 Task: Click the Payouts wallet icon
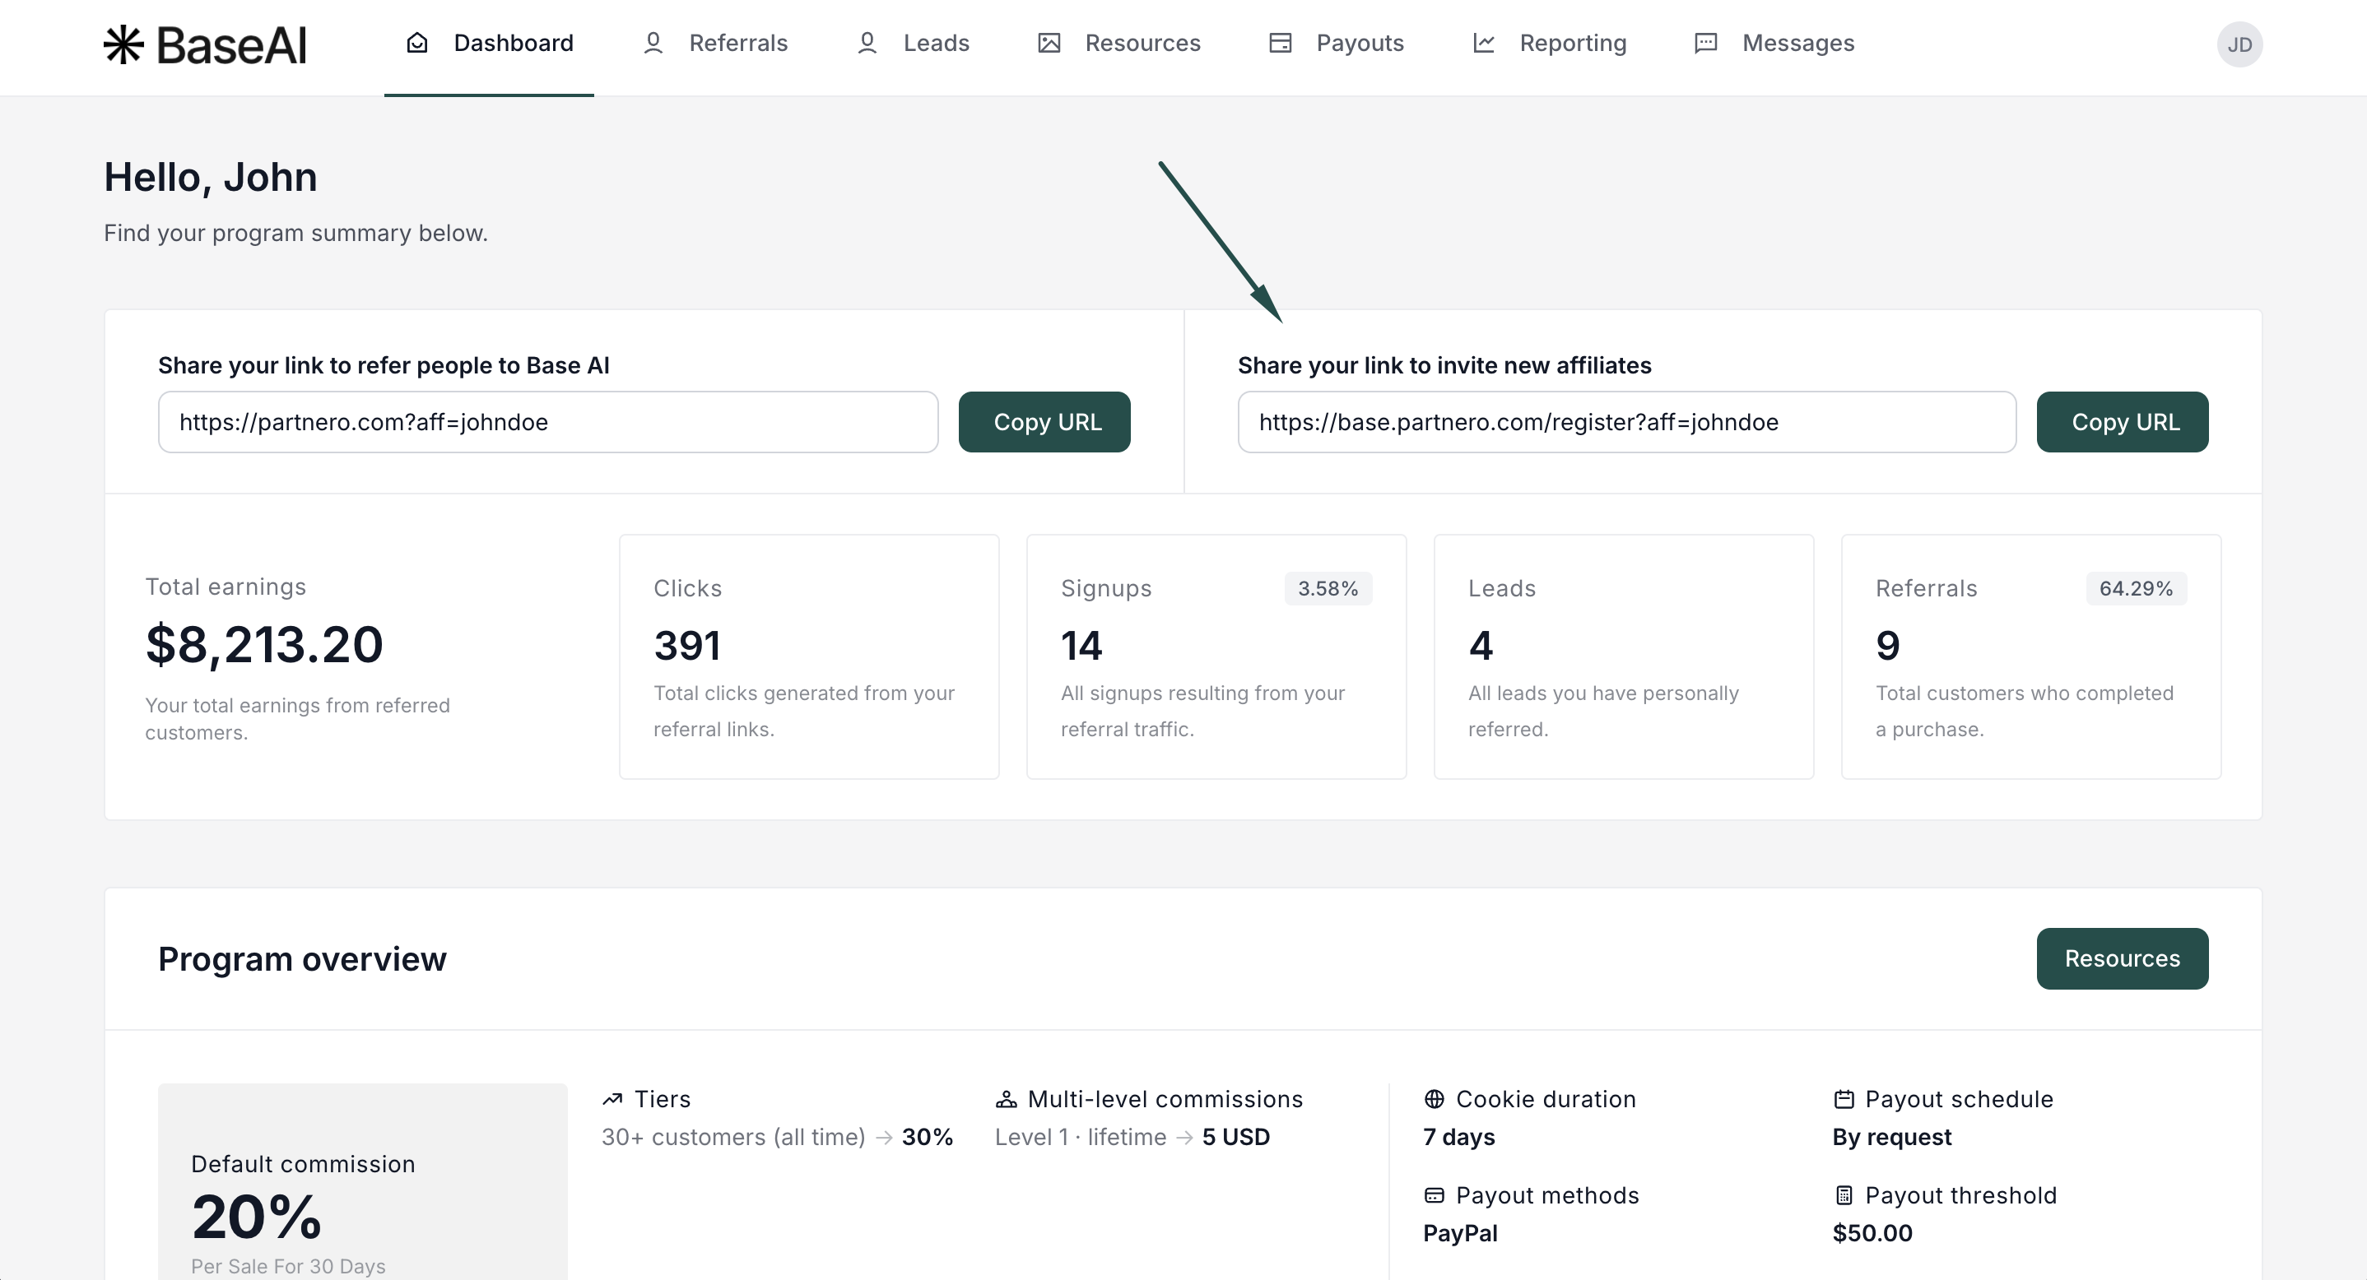click(1280, 43)
